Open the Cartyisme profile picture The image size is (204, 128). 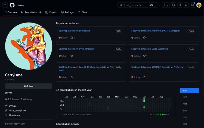coord(28,46)
